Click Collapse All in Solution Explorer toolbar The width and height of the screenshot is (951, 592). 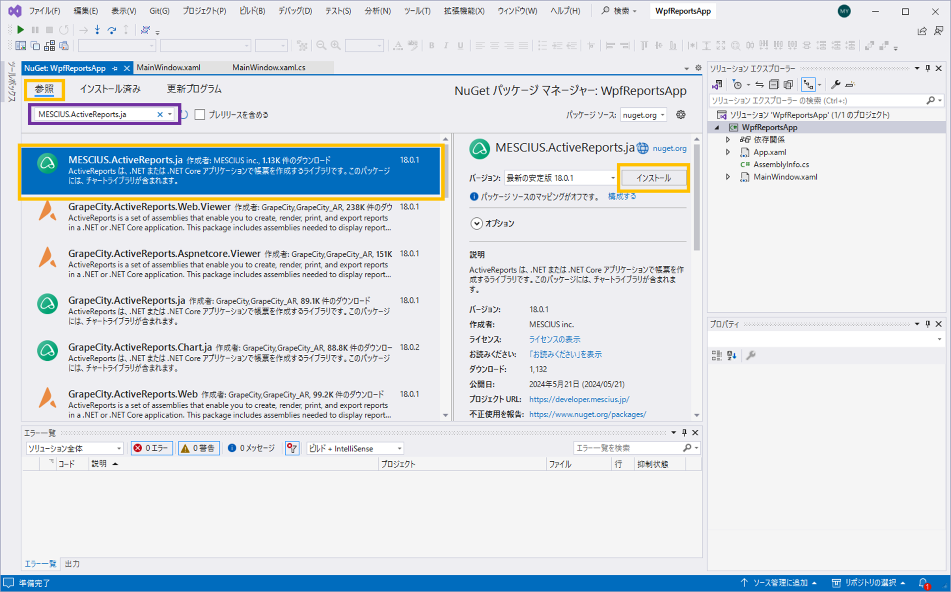774,85
